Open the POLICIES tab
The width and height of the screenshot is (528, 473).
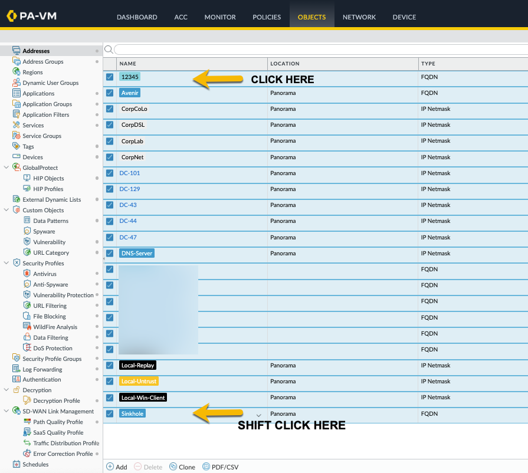(267, 17)
